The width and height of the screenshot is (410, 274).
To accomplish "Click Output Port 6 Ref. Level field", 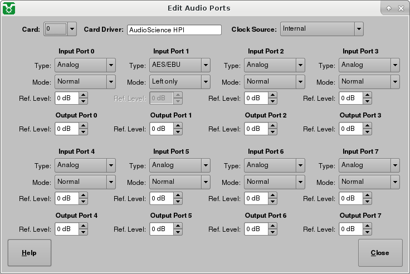I will (256, 229).
